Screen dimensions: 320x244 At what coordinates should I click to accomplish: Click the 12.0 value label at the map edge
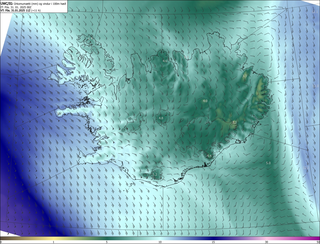click(x=315, y=86)
